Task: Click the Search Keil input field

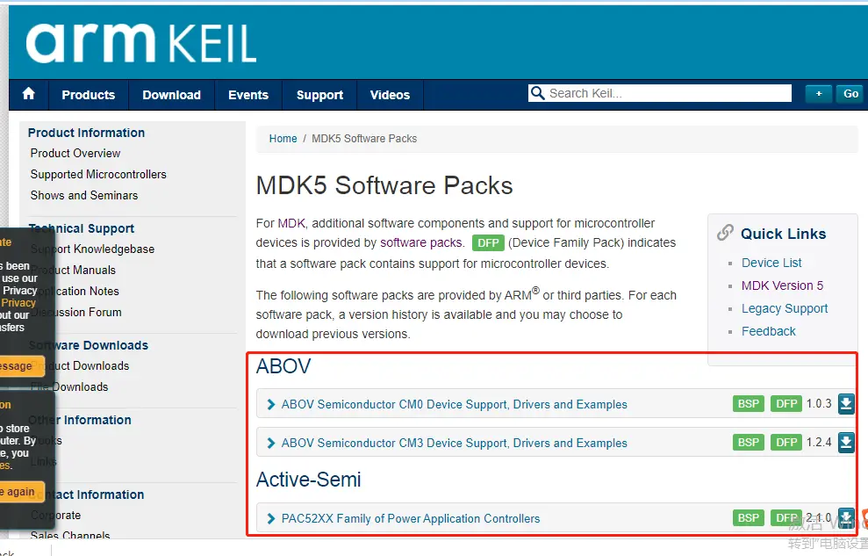Action: pyautogui.click(x=667, y=93)
